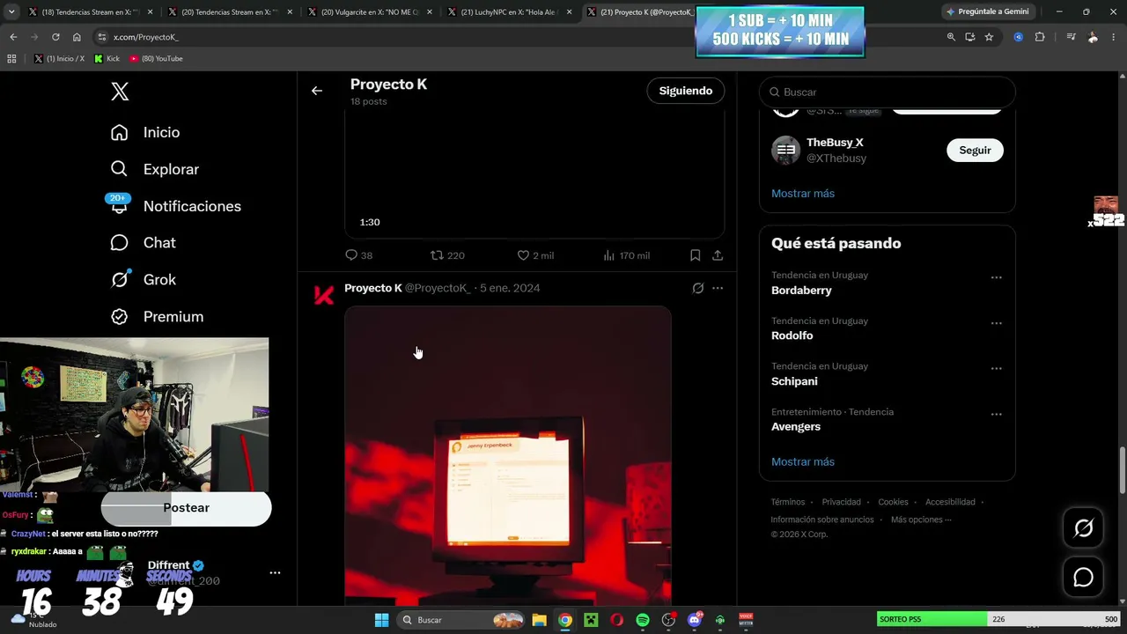Reply to the post with 38 comments

pyautogui.click(x=359, y=255)
